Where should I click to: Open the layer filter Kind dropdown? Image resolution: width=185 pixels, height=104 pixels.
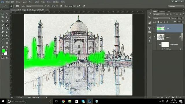159,14
